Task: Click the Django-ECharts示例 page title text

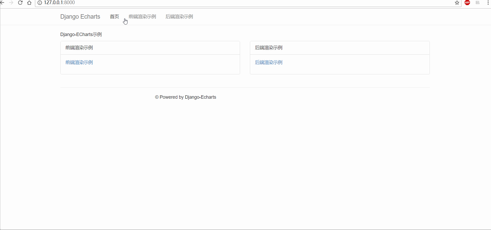Action: 81,34
